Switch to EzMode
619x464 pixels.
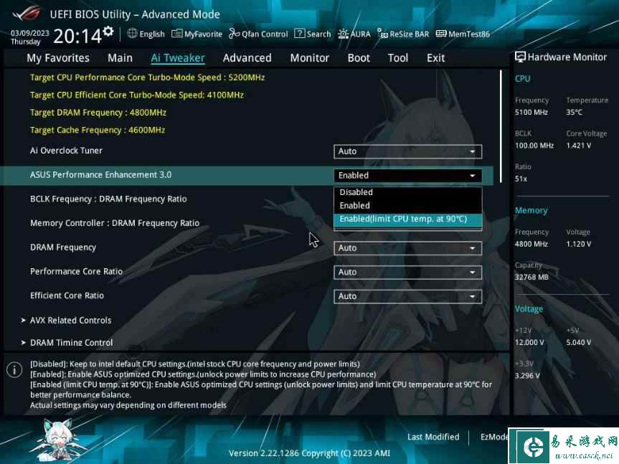(x=494, y=437)
